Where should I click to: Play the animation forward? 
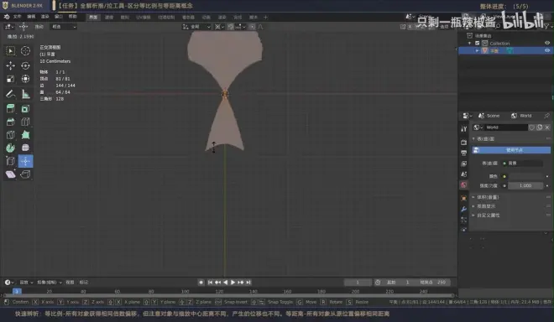pyautogui.click(x=233, y=282)
